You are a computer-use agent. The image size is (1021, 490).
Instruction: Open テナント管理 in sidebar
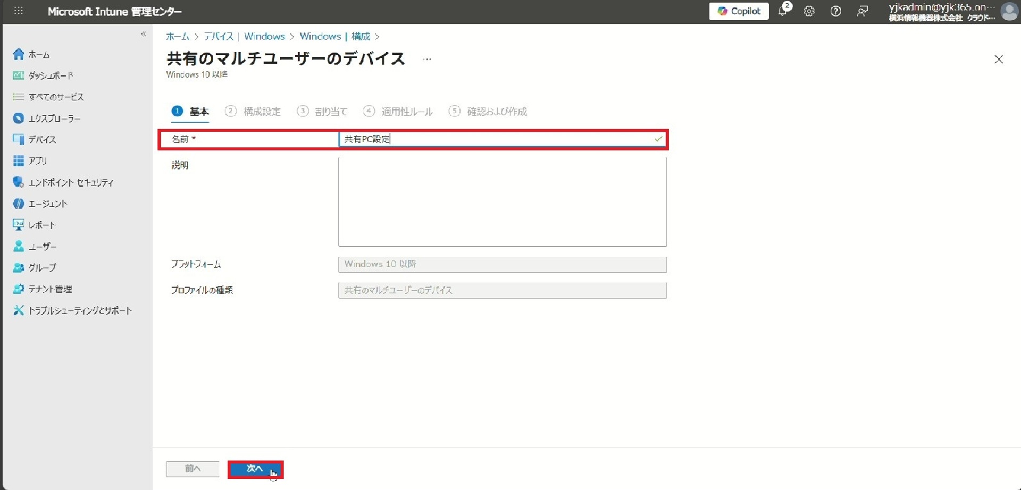point(50,289)
